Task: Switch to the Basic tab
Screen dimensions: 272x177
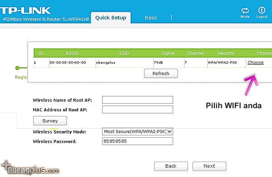Action: click(x=151, y=18)
